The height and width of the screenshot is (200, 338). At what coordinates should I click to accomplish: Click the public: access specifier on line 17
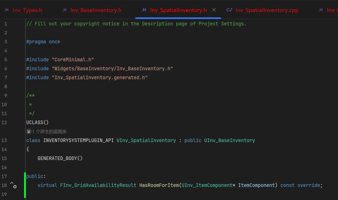click(36, 176)
